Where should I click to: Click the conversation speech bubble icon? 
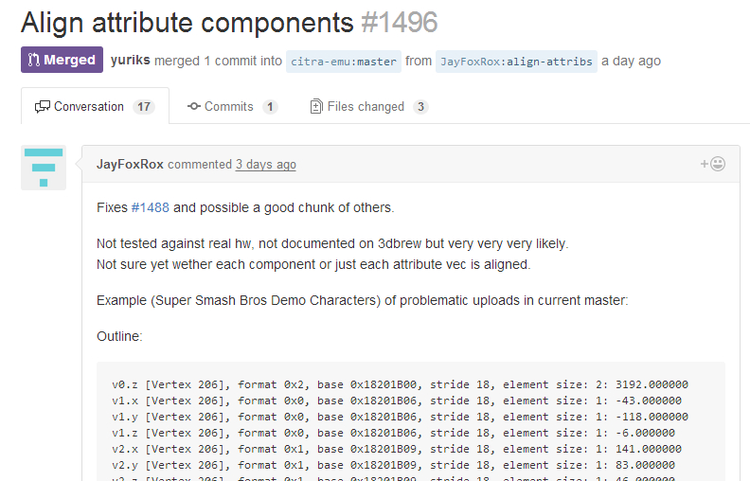(x=43, y=107)
